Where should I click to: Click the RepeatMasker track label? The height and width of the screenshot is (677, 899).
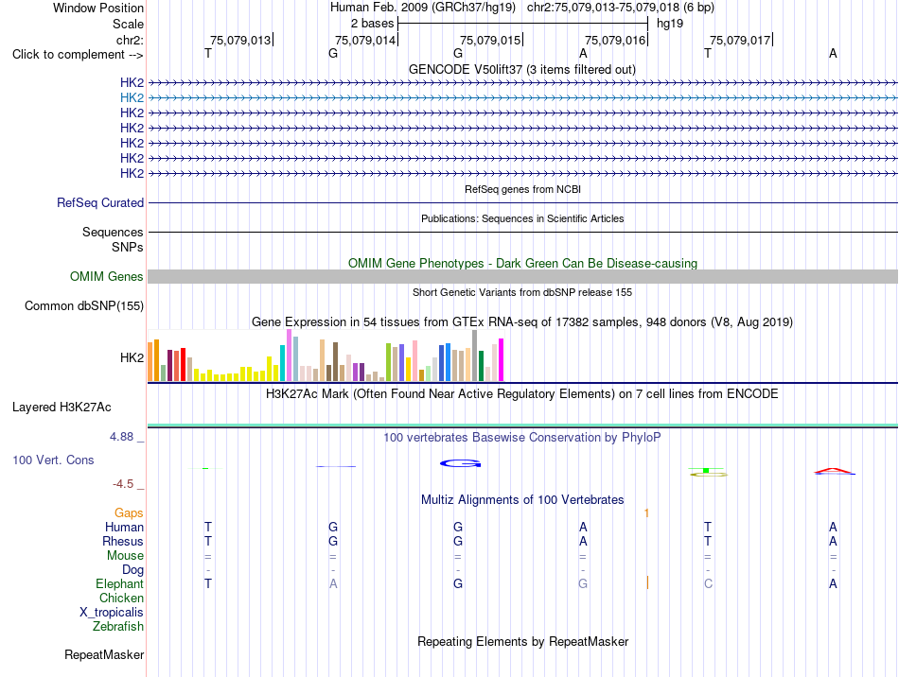(x=104, y=654)
